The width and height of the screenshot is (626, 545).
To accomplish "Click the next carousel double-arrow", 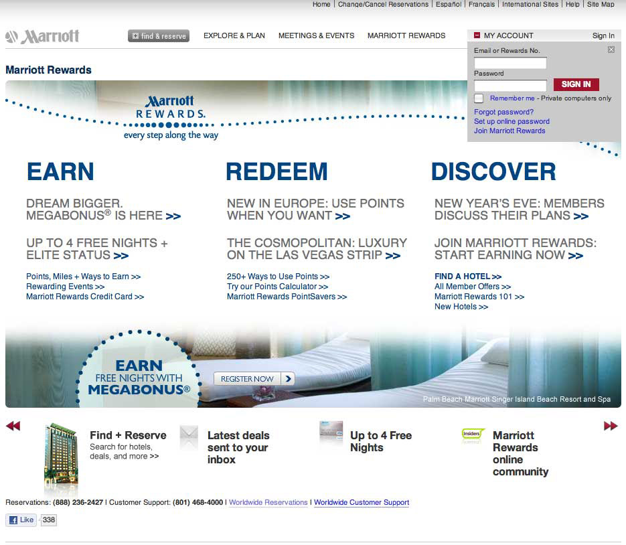I will tap(611, 426).
